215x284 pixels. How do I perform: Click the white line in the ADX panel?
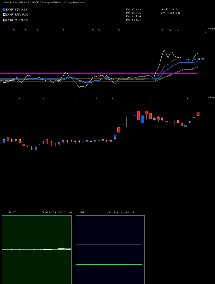[109, 245]
